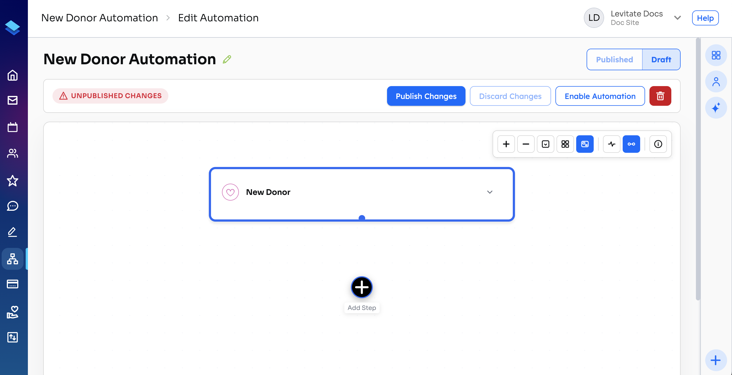
Task: Open the right panel grid apps icon
Action: [x=716, y=55]
